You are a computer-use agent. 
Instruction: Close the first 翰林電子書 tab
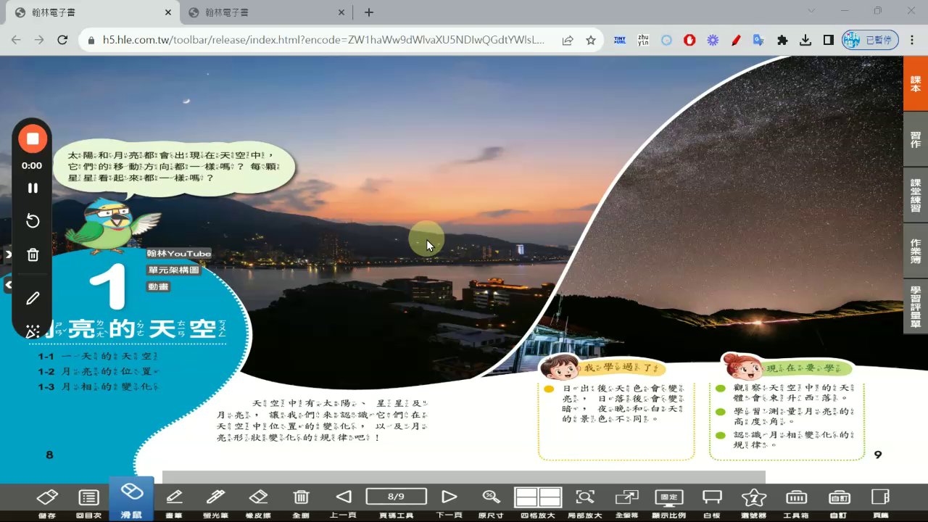click(167, 12)
